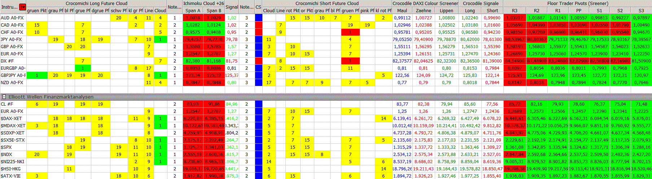Click the Zaehne column header
652x179 pixels.
(423, 10)
